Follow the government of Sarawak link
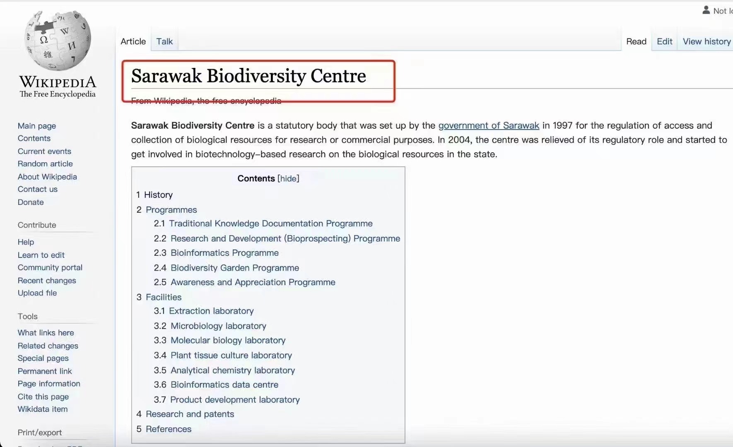Viewport: 733px width, 447px height. [489, 125]
